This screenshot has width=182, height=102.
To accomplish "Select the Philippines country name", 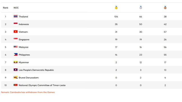I will click(x=24, y=55).
